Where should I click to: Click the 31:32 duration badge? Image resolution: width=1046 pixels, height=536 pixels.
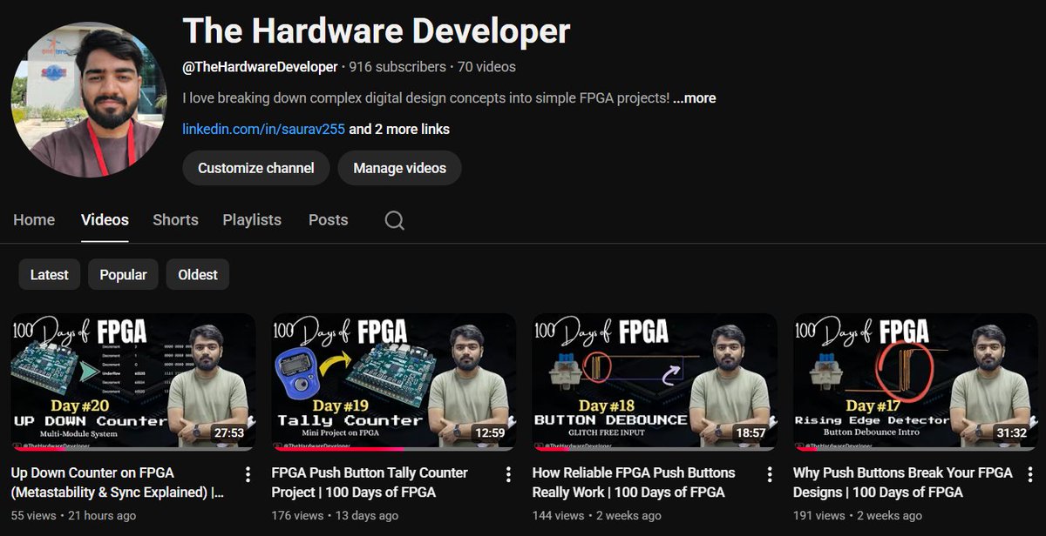tap(1011, 432)
